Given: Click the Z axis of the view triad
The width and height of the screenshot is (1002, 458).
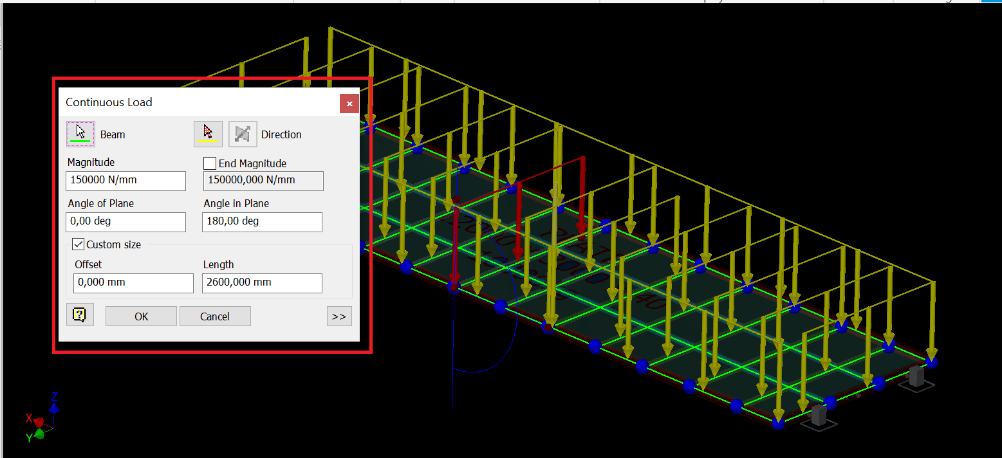Looking at the screenshot, I should [x=55, y=403].
